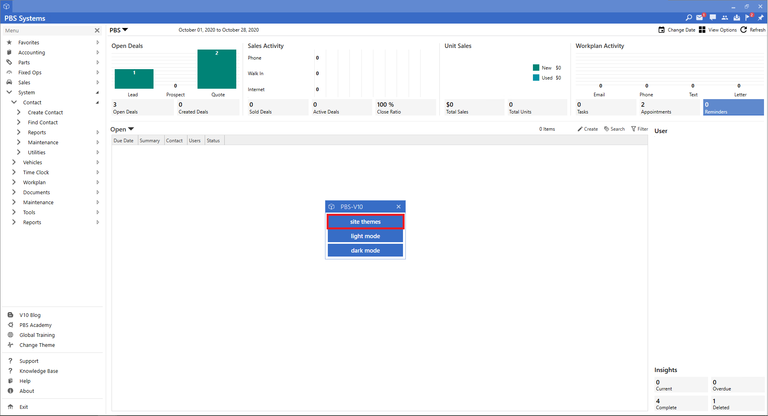The image size is (768, 416).
Task: Open Maintenance under Contact
Action: 43,143
